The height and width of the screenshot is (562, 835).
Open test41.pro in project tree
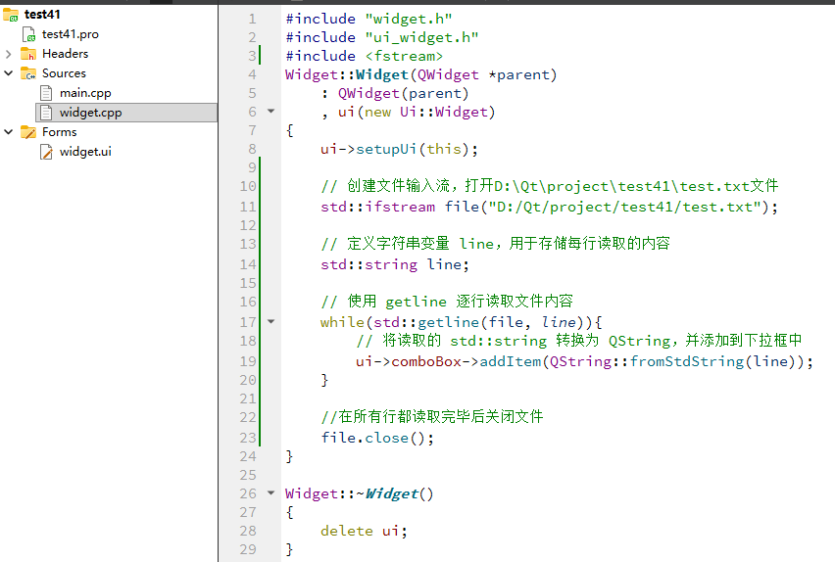71,34
